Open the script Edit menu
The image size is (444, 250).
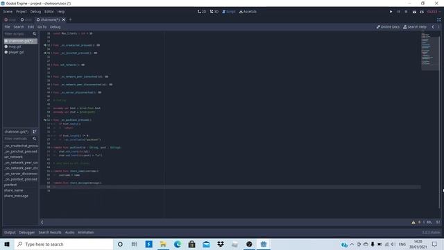(31, 27)
